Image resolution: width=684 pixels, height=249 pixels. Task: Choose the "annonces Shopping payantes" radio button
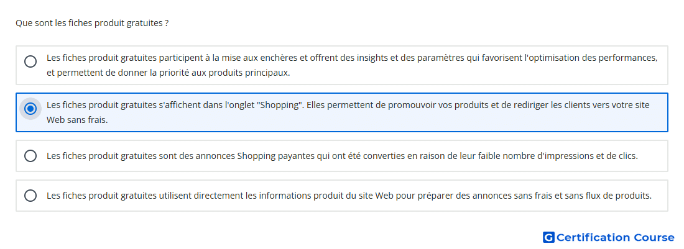[30, 156]
